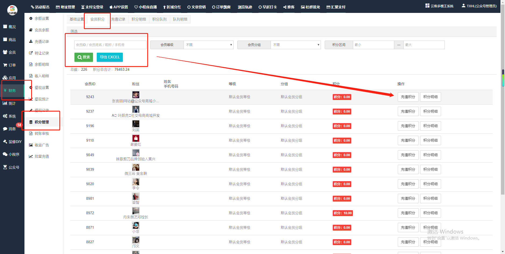This screenshot has height=254, width=505.
Task: Click member 9196 刘英 avatar thumbnail
Action: click(136, 124)
